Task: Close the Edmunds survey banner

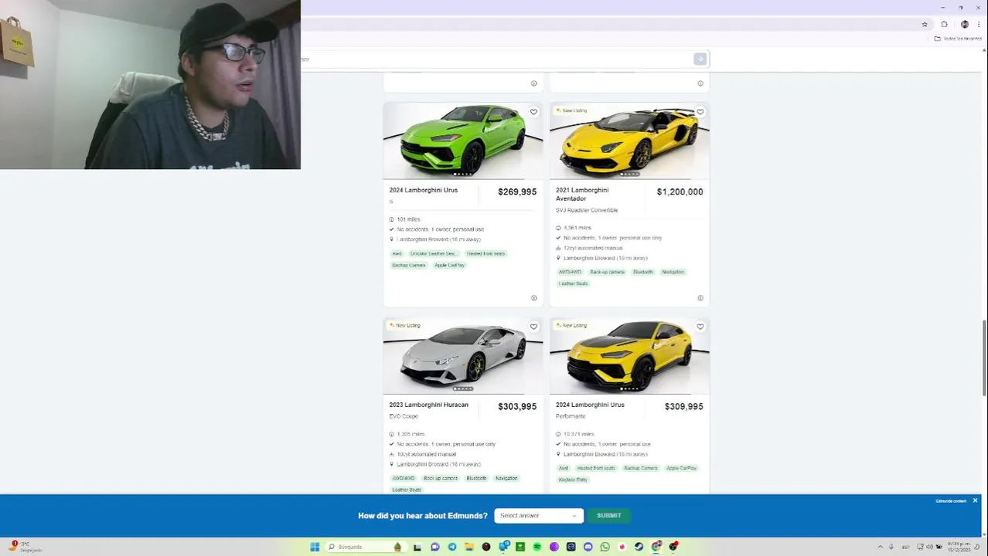Action: click(975, 500)
